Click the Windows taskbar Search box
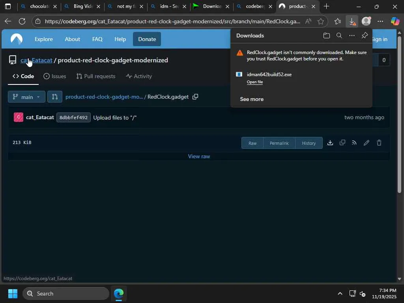 tap(66, 294)
